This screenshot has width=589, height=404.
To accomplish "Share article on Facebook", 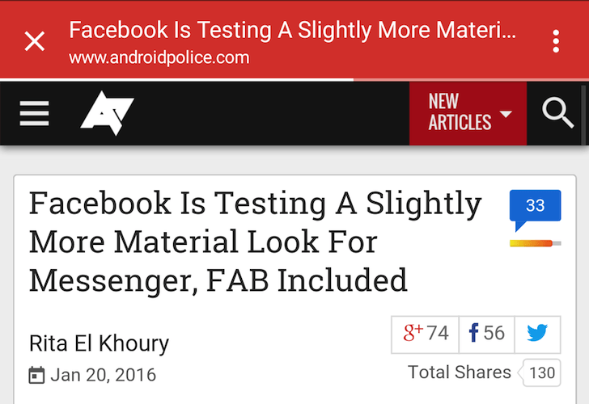I will coord(487,334).
